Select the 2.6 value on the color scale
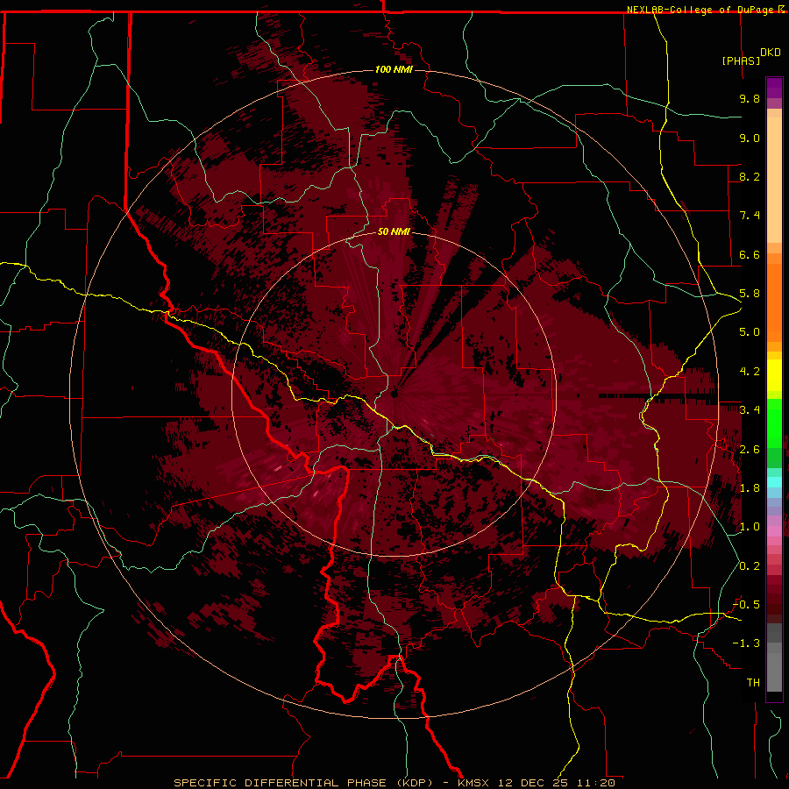Image resolution: width=789 pixels, height=789 pixels. (750, 450)
